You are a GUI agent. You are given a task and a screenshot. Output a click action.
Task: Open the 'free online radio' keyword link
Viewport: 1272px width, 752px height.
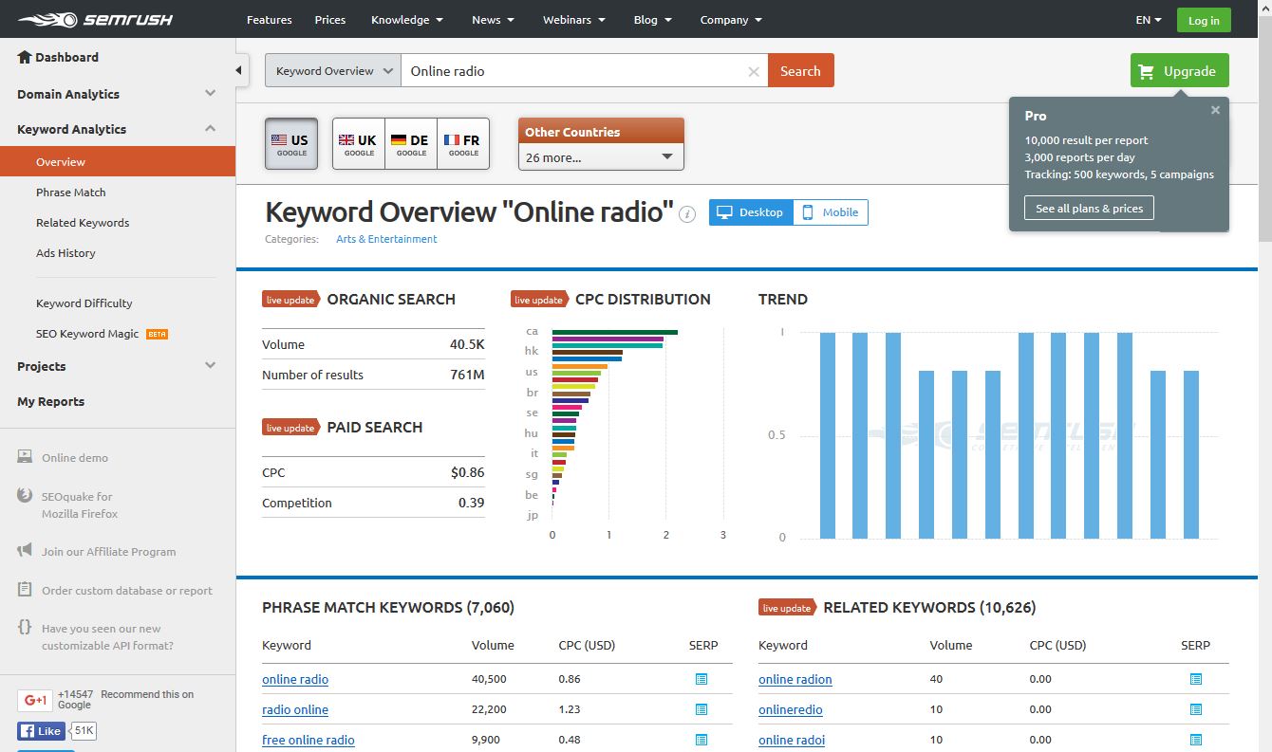coord(309,740)
